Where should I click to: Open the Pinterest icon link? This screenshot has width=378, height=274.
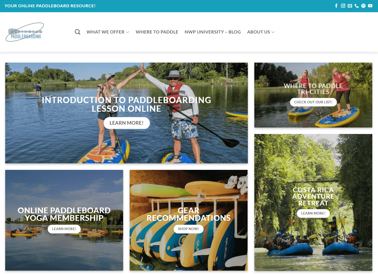tap(363, 6)
